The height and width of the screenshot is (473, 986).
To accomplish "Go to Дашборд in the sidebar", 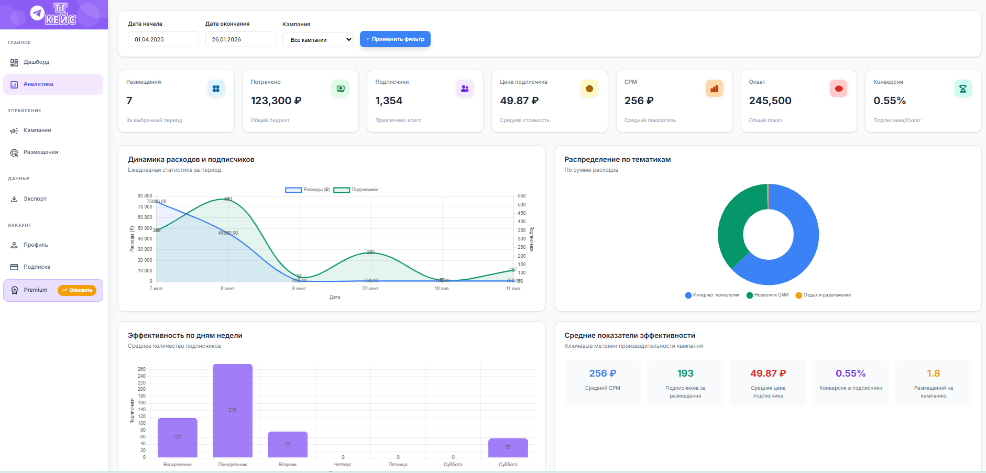I will point(37,62).
